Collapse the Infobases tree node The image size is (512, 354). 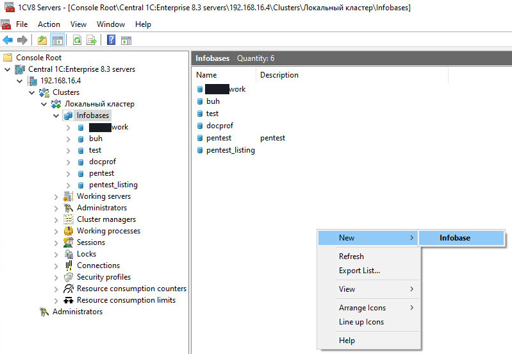(x=56, y=115)
